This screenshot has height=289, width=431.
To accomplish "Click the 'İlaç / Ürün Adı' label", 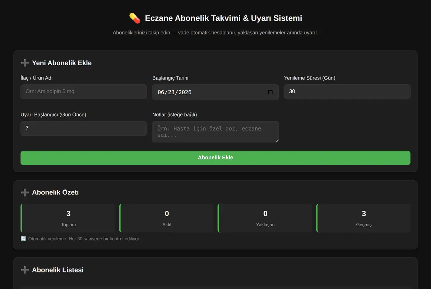I will (x=37, y=78).
